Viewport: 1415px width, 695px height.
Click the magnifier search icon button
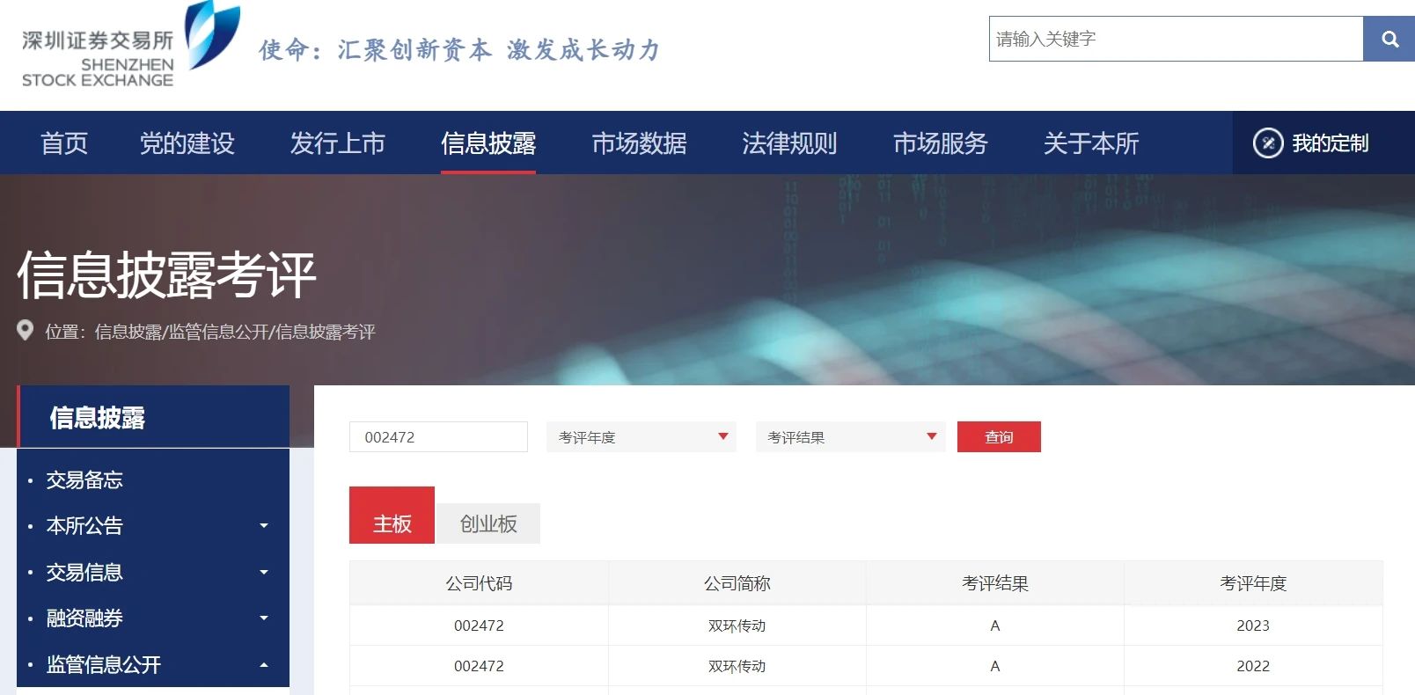pyautogui.click(x=1389, y=39)
